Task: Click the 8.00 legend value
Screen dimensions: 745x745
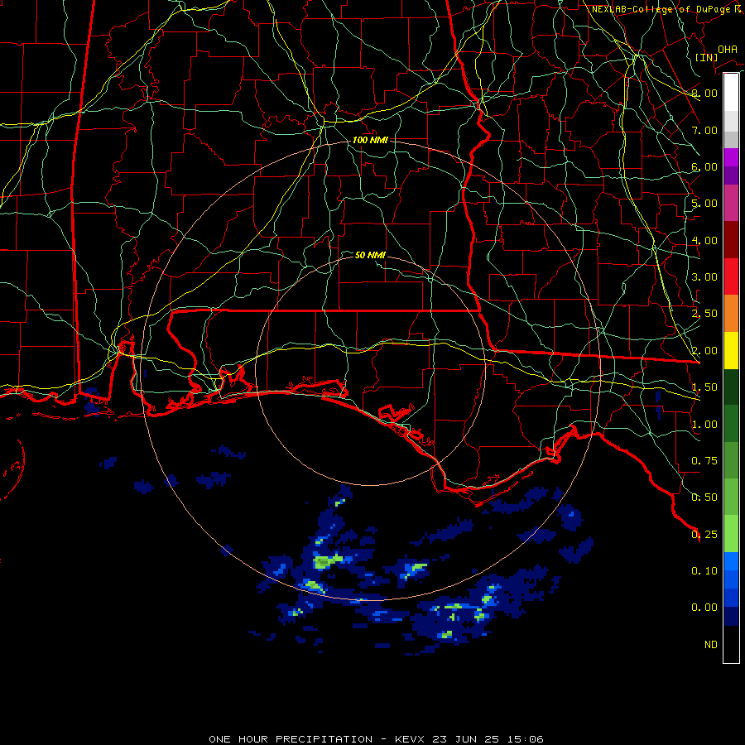Action: [x=704, y=93]
